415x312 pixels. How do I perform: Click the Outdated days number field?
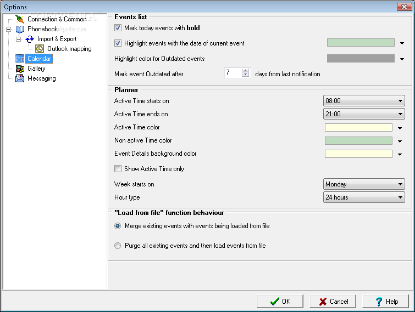pos(233,72)
